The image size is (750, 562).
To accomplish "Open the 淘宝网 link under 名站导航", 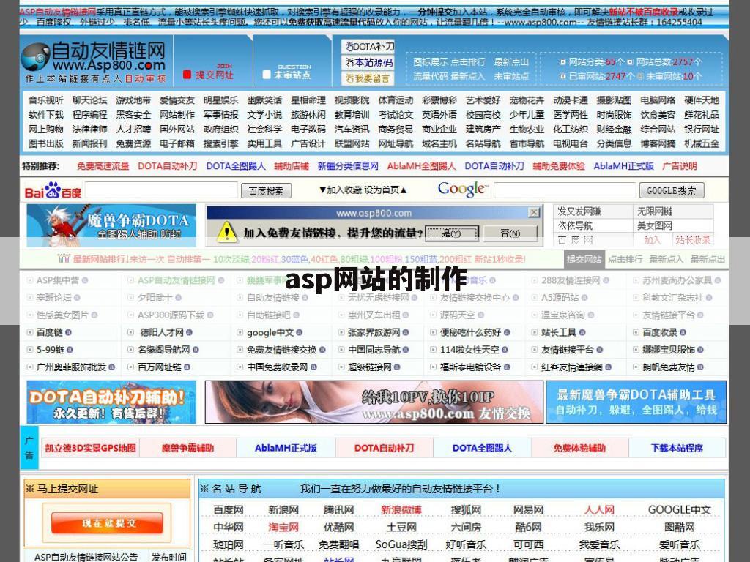I will coord(284,527).
